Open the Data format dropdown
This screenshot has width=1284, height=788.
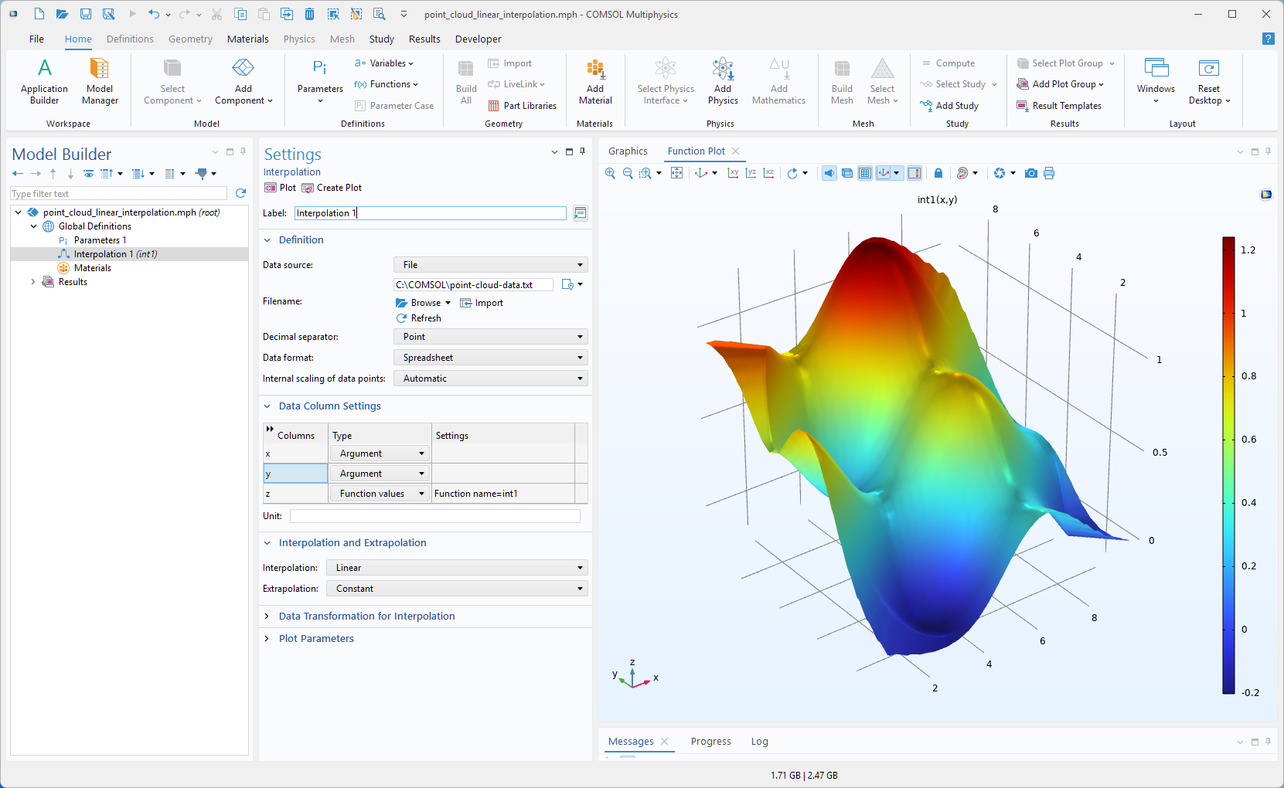click(x=491, y=358)
